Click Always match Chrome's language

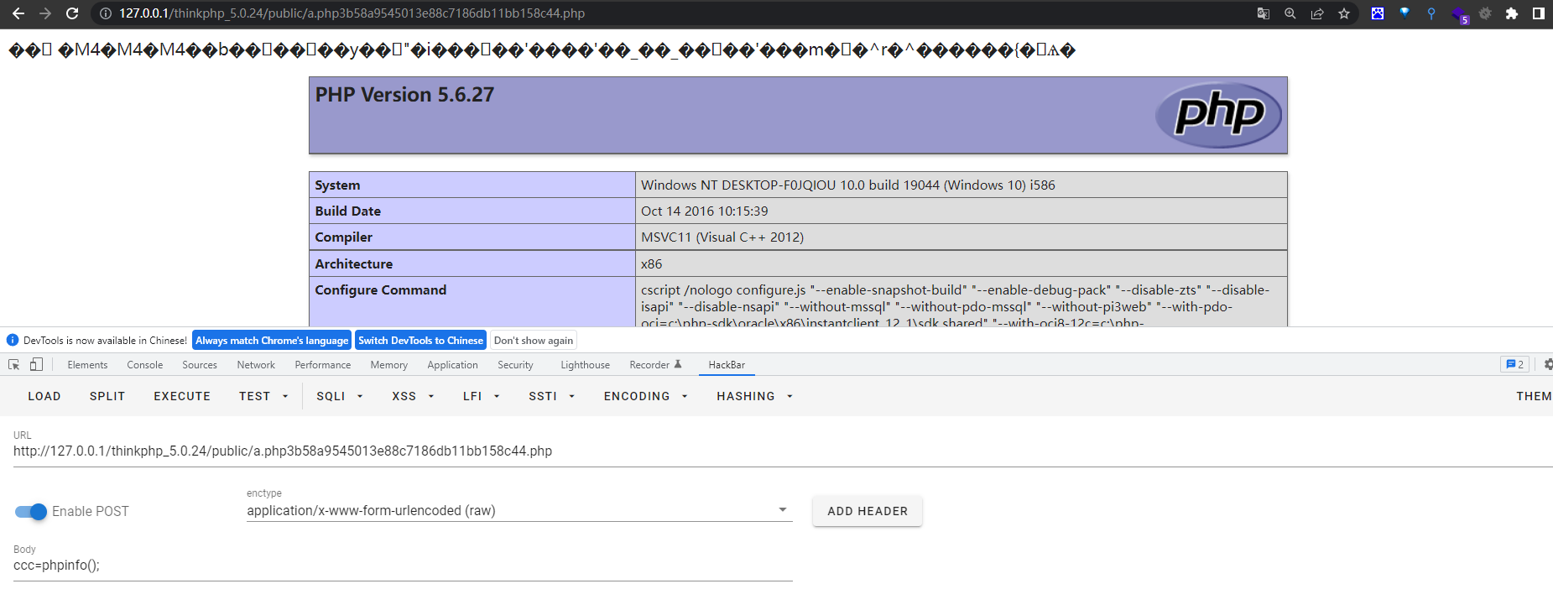(272, 341)
